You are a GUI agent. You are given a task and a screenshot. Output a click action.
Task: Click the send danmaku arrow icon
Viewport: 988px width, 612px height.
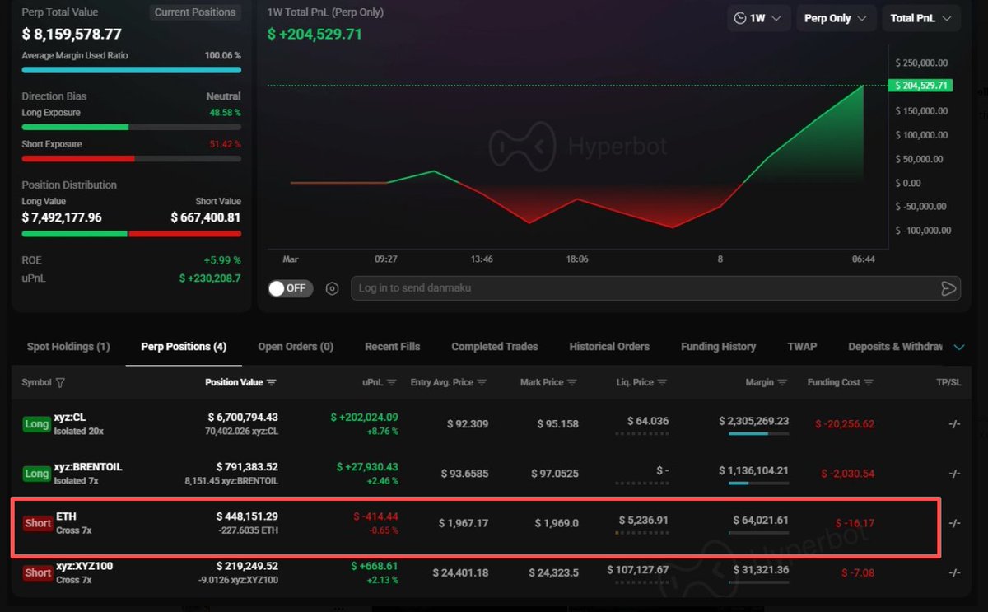(x=948, y=288)
